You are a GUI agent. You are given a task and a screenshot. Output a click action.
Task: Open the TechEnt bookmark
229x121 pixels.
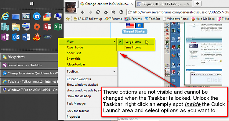click(152, 19)
